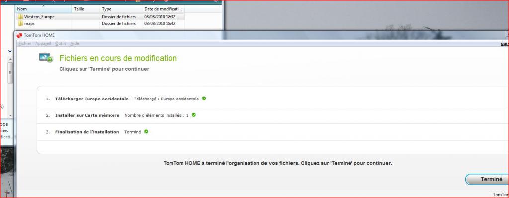Click date 08/08/2010 18:42 cell
This screenshot has width=509, height=198.
160,24
